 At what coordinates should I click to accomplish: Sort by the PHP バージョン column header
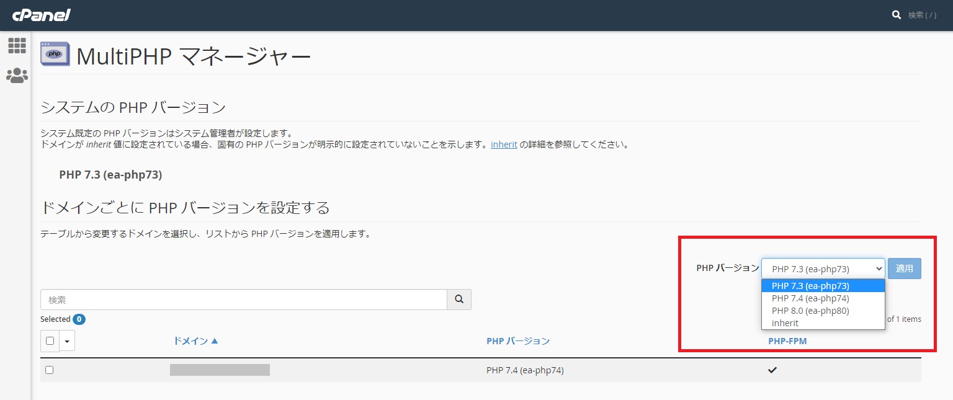pos(518,341)
